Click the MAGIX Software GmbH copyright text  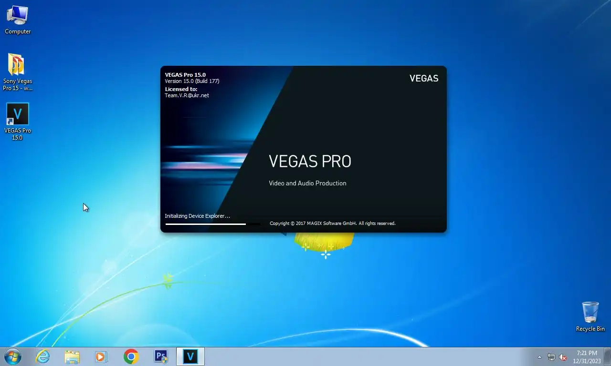click(332, 223)
